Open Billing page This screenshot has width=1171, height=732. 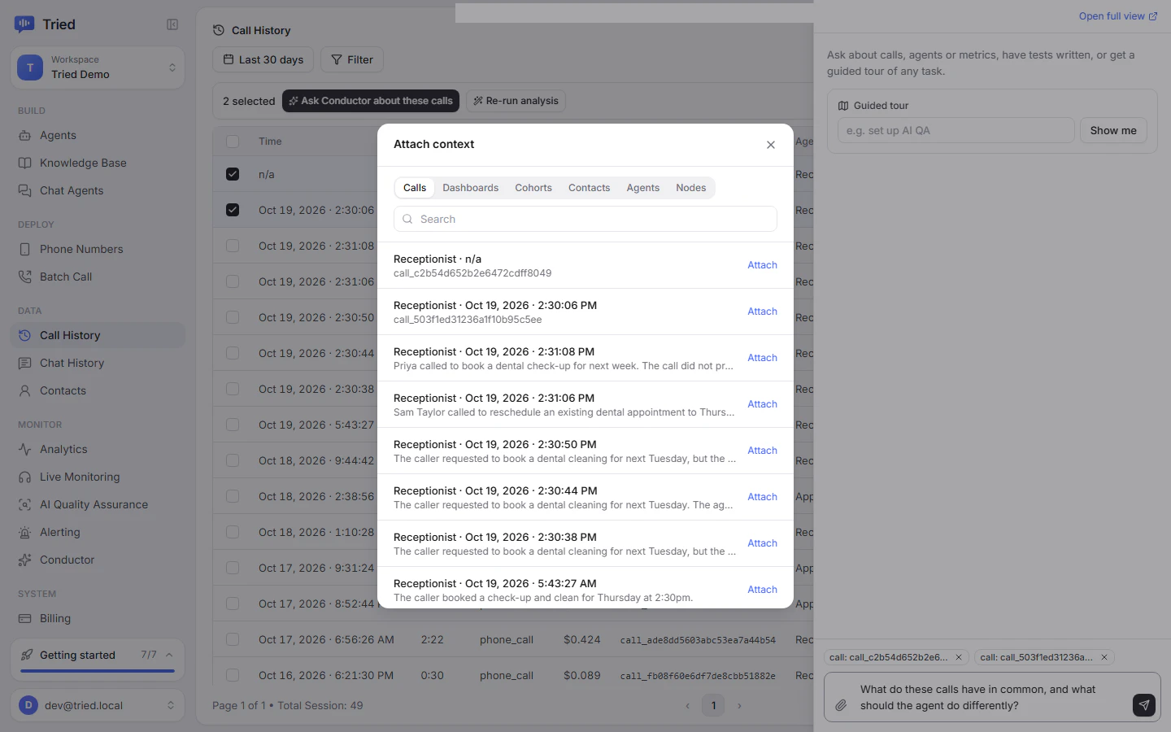click(98, 618)
